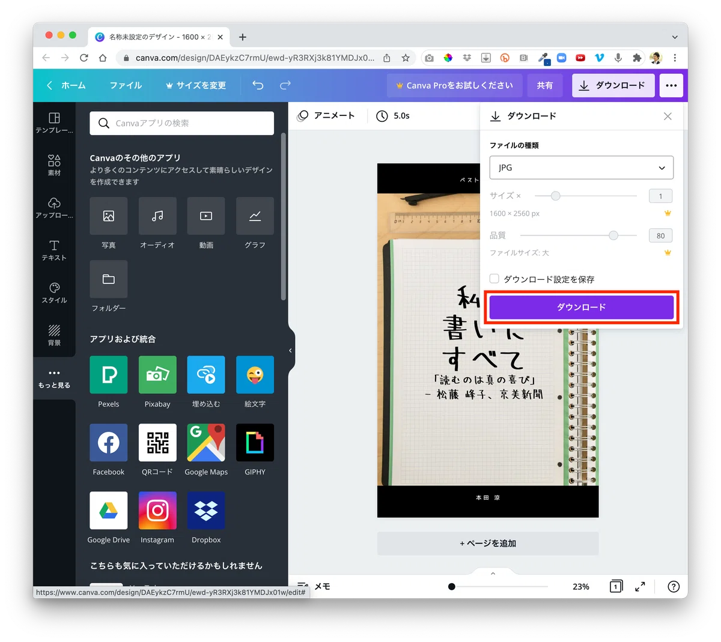Expand the page thumbnails chevron at bottom

493,574
